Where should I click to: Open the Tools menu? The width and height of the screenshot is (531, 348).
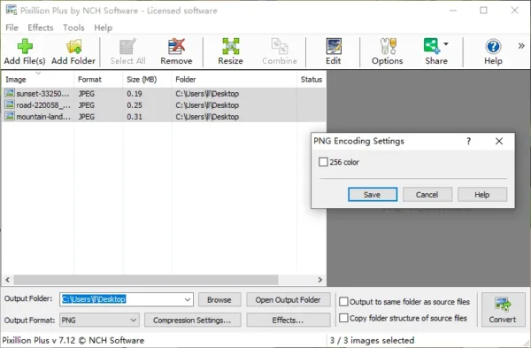click(x=73, y=27)
